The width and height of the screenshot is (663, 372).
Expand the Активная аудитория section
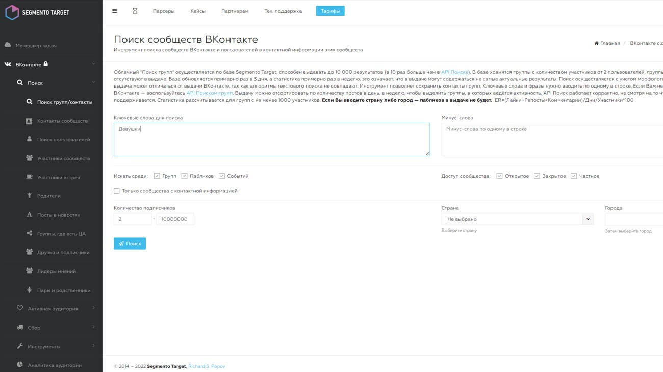click(x=53, y=309)
